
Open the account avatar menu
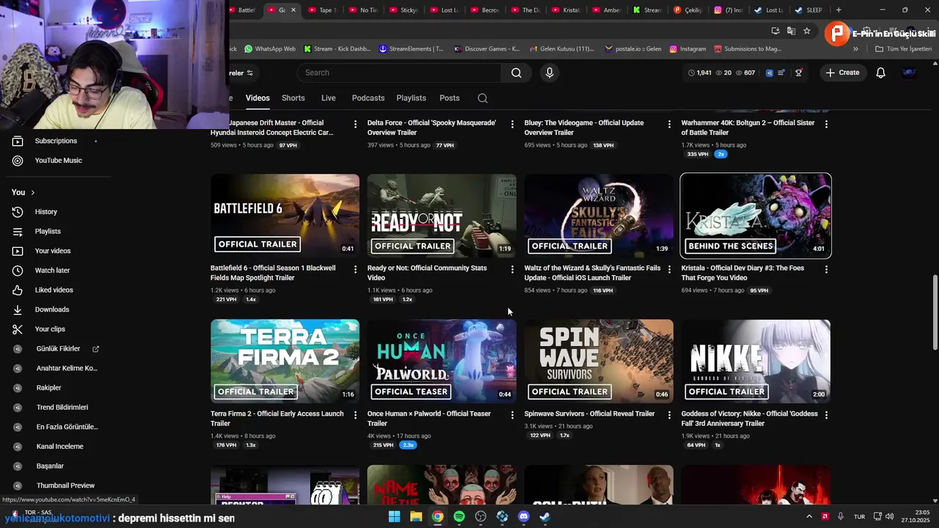point(910,73)
